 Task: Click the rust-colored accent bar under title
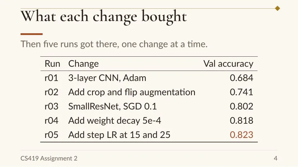[x=32, y=34]
